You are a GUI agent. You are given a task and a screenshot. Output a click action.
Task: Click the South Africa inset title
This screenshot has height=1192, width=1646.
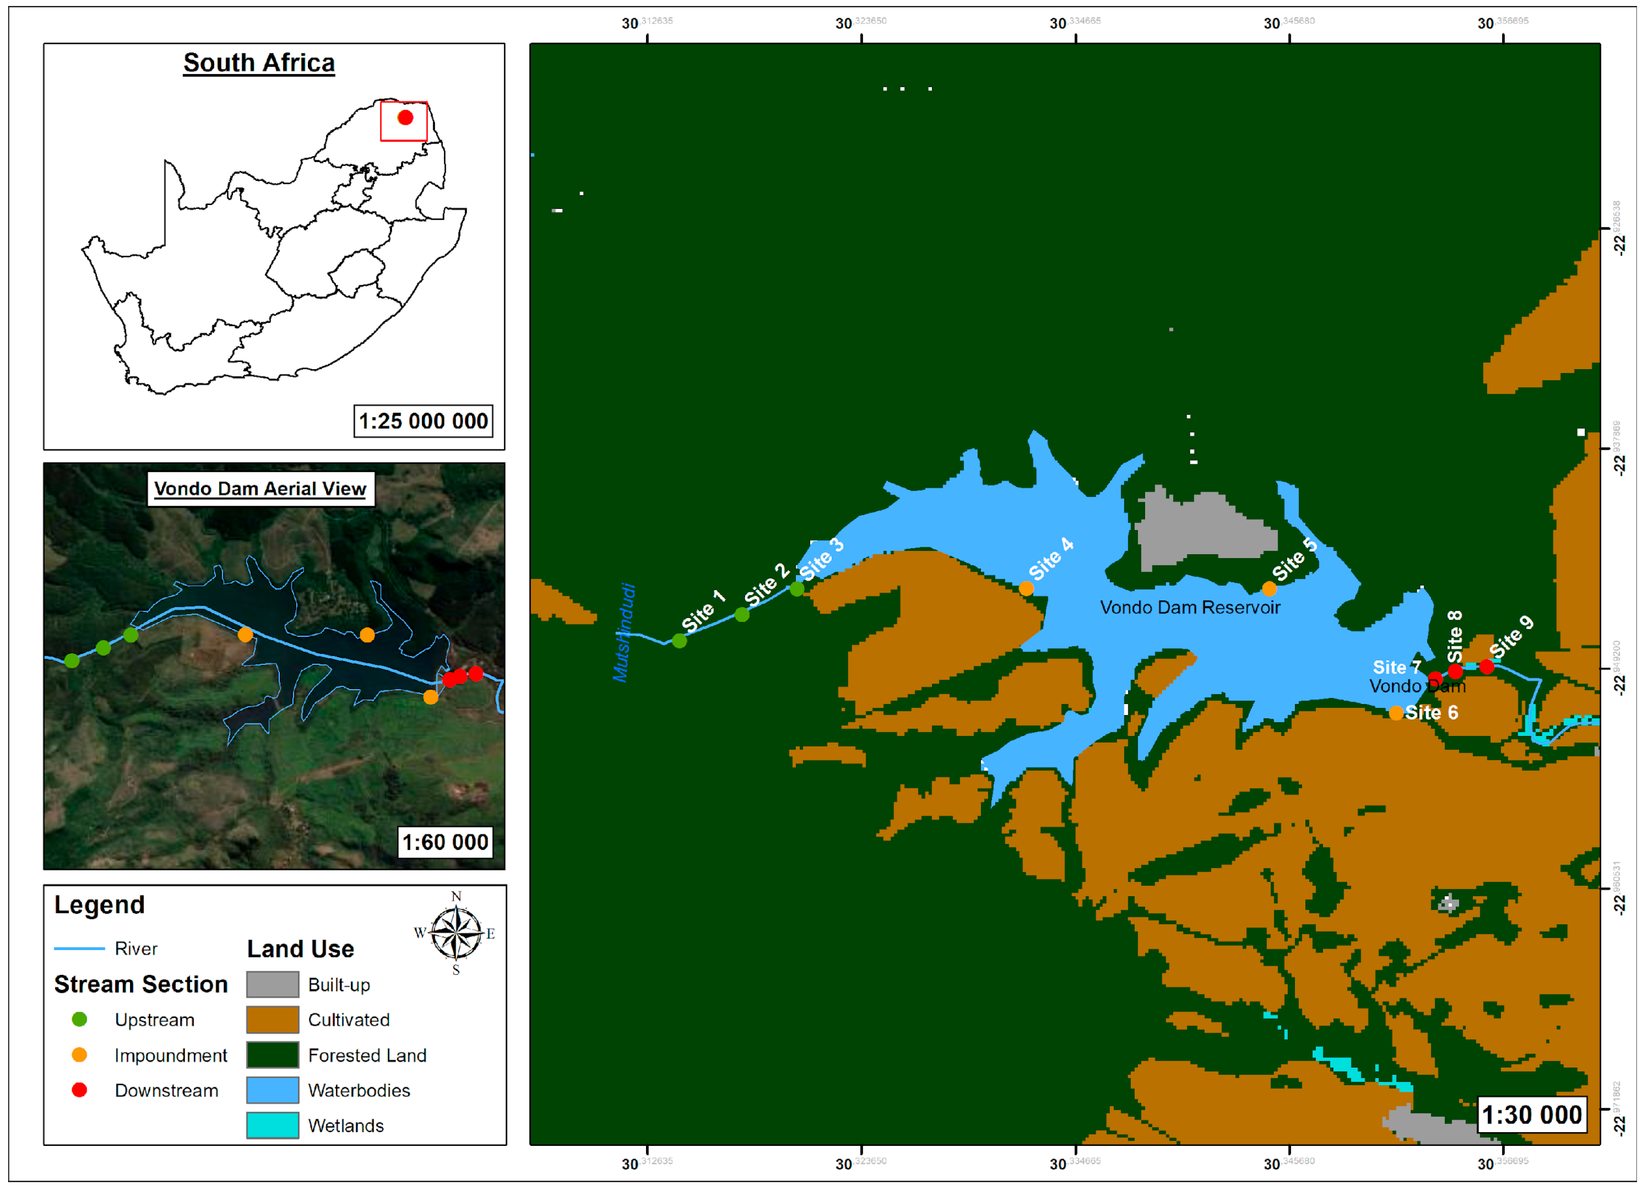point(259,63)
